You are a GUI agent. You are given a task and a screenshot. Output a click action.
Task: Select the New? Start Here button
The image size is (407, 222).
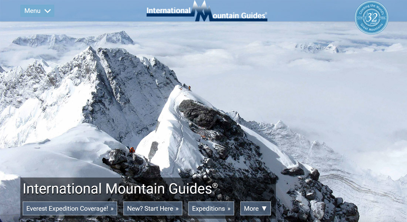(152, 209)
